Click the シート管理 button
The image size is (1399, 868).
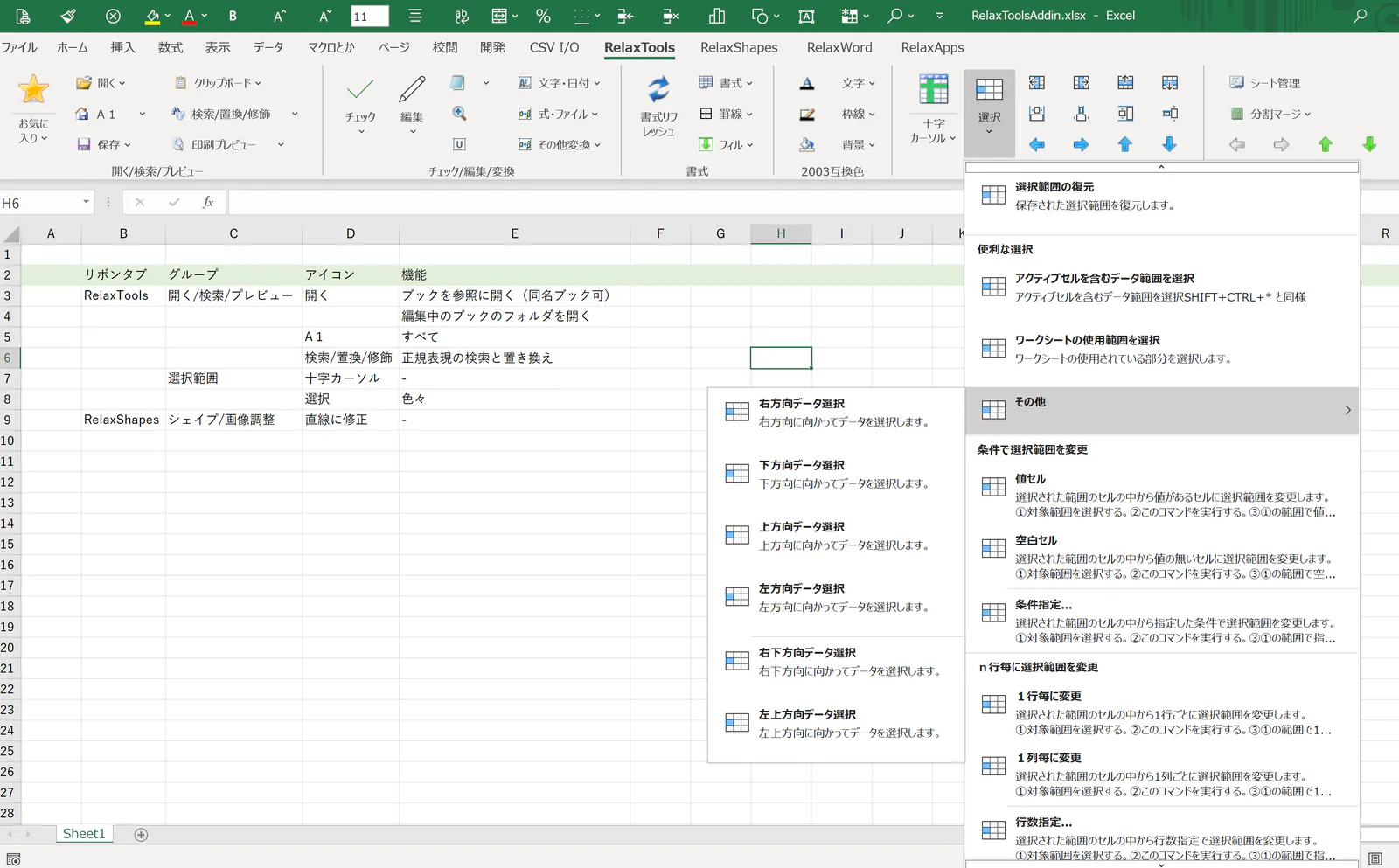(1264, 83)
